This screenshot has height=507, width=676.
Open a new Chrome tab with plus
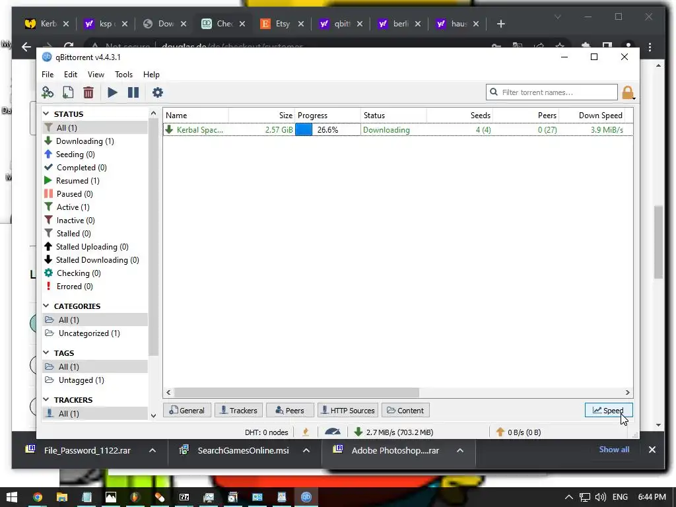(x=500, y=24)
